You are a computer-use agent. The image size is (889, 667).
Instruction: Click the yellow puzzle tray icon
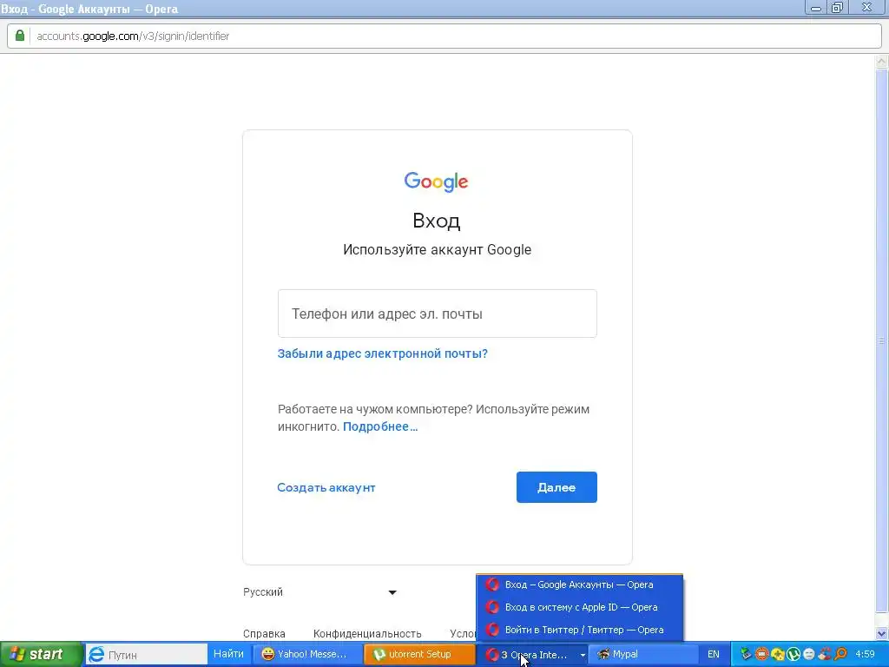click(778, 655)
